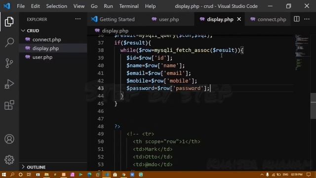Click the taskbar search magnifier icon
The width and height of the screenshot is (316, 178).
pyautogui.click(x=12, y=175)
